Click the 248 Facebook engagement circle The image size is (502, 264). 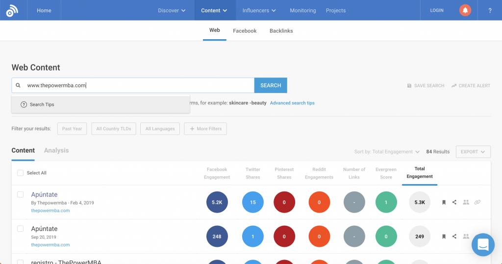coord(217,237)
